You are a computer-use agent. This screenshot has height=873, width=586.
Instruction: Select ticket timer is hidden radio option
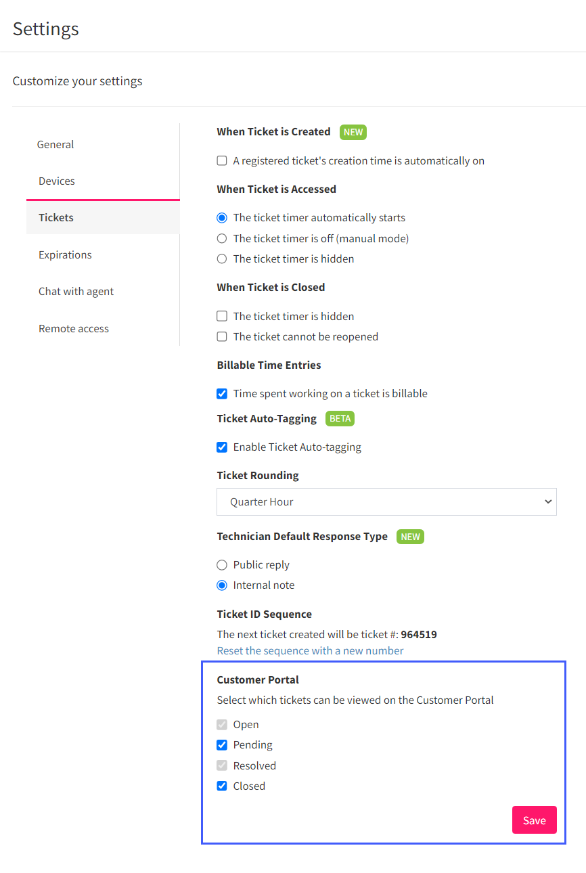click(221, 259)
